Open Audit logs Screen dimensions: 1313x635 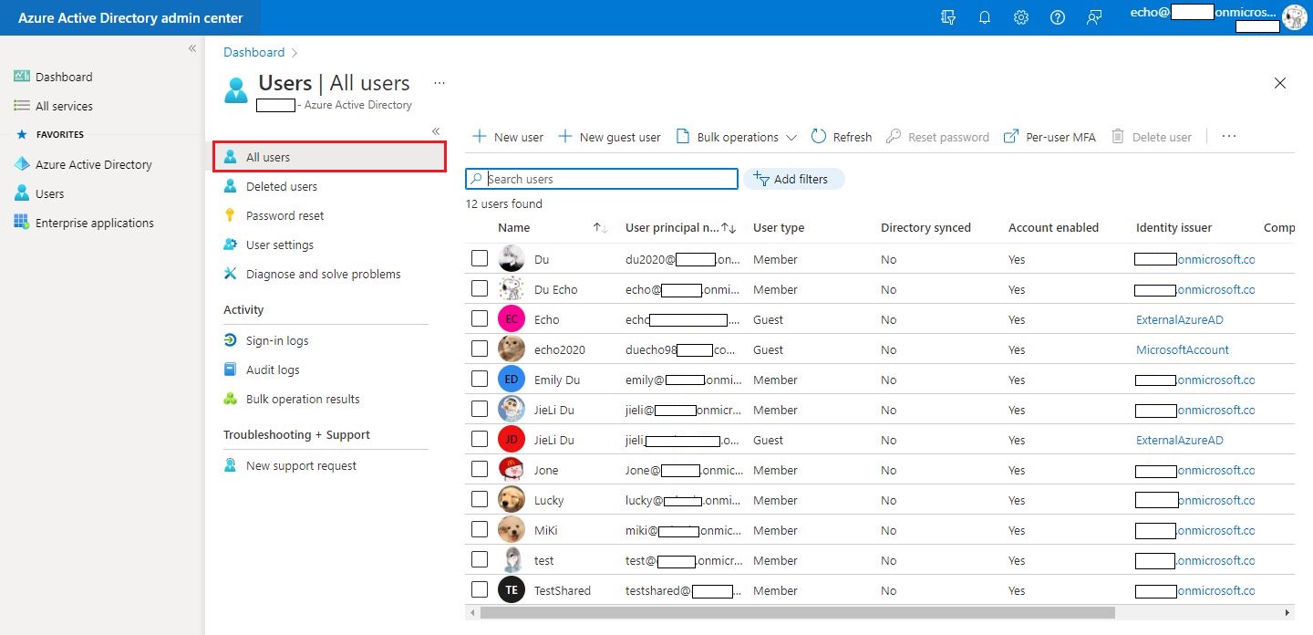pyautogui.click(x=262, y=370)
